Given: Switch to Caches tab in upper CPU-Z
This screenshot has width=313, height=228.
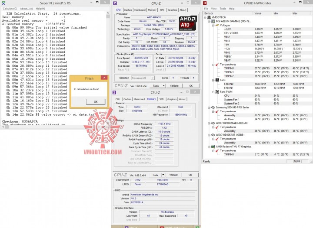Looking at the screenshot, I should [x=128, y=10].
